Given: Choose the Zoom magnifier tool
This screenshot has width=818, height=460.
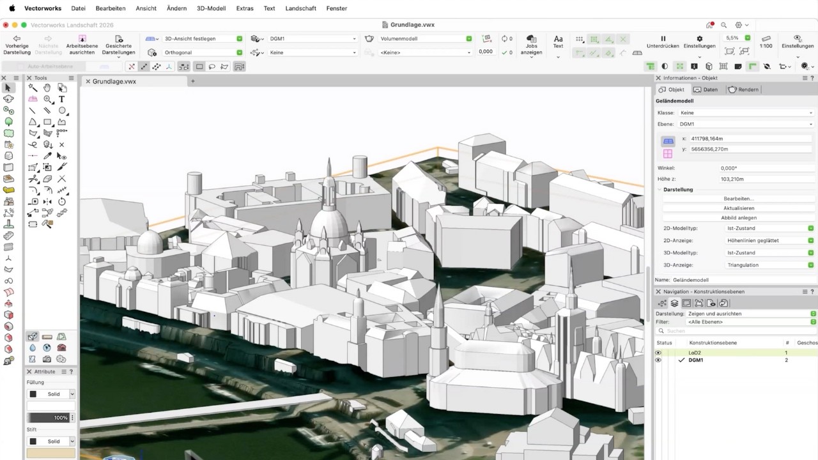Looking at the screenshot, I should pyautogui.click(x=47, y=99).
